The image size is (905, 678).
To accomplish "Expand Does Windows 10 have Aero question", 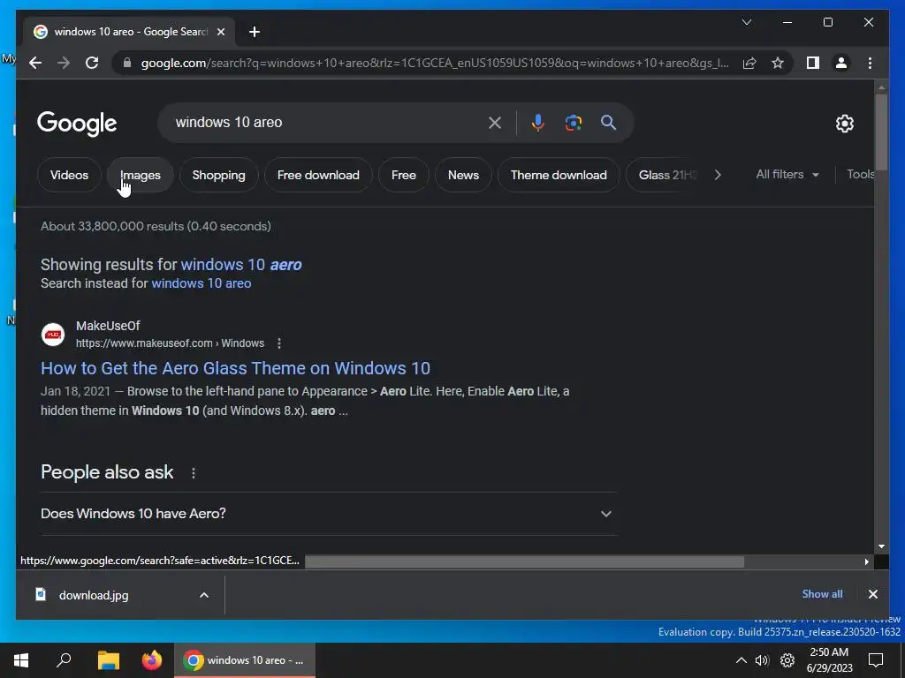I will (x=329, y=513).
